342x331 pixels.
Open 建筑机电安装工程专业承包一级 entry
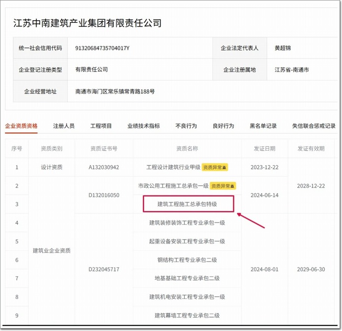coord(187,297)
